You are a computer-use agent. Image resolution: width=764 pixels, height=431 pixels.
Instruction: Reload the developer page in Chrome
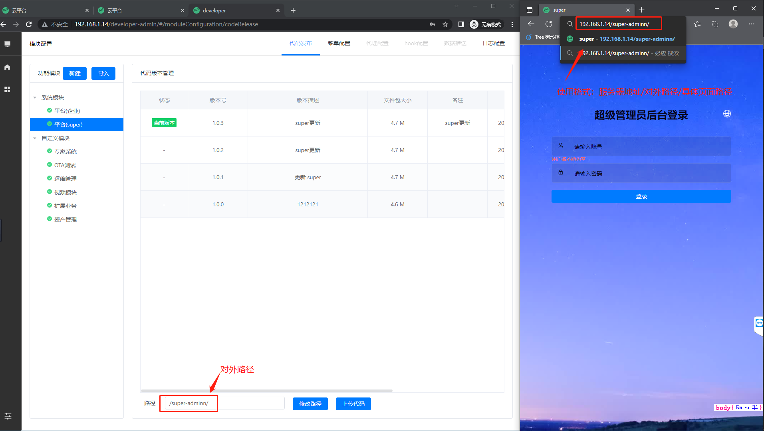point(29,24)
